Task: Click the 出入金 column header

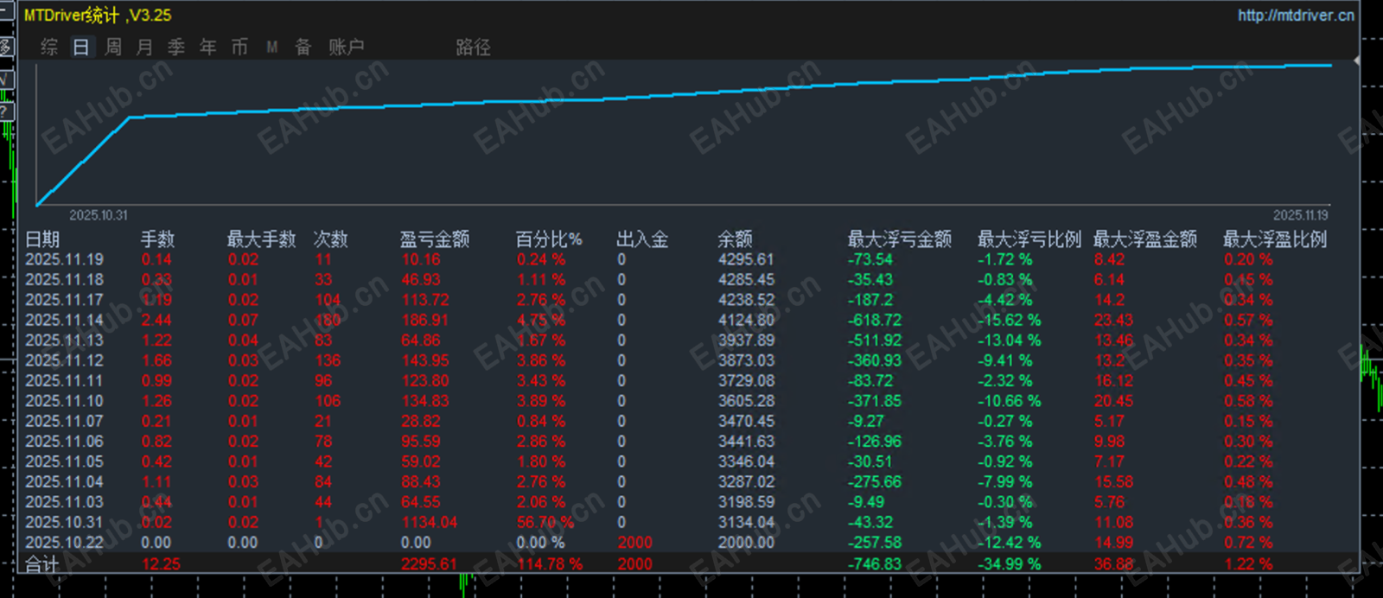Action: point(642,239)
